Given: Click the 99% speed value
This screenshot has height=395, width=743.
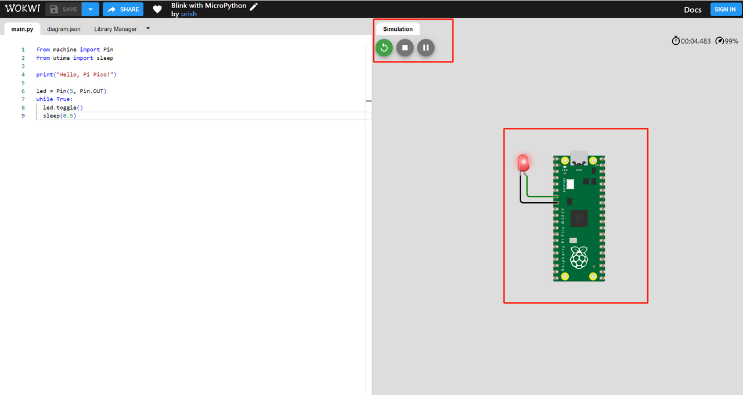Looking at the screenshot, I should [x=731, y=41].
